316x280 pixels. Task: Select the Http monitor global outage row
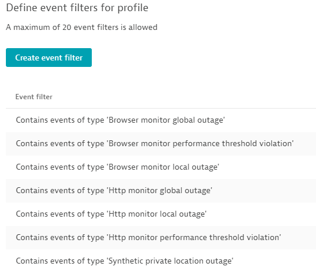coord(161,191)
